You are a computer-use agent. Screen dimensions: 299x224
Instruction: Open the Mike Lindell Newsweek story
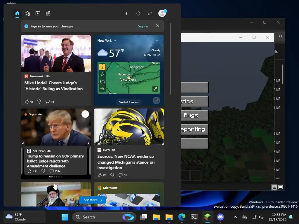(x=53, y=86)
